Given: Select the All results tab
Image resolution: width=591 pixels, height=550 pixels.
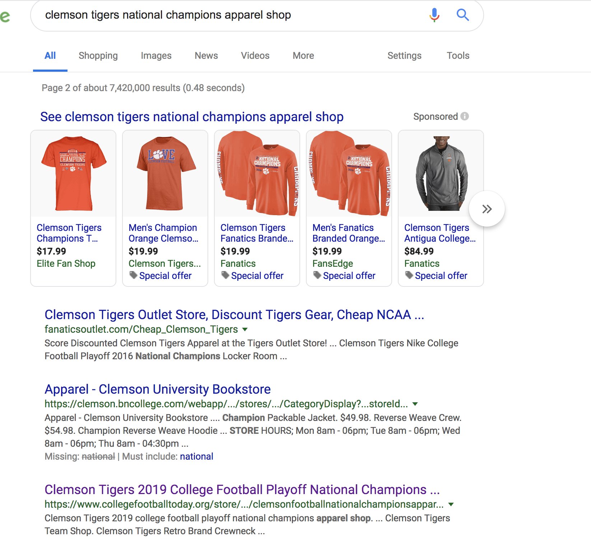Looking at the screenshot, I should tap(50, 56).
